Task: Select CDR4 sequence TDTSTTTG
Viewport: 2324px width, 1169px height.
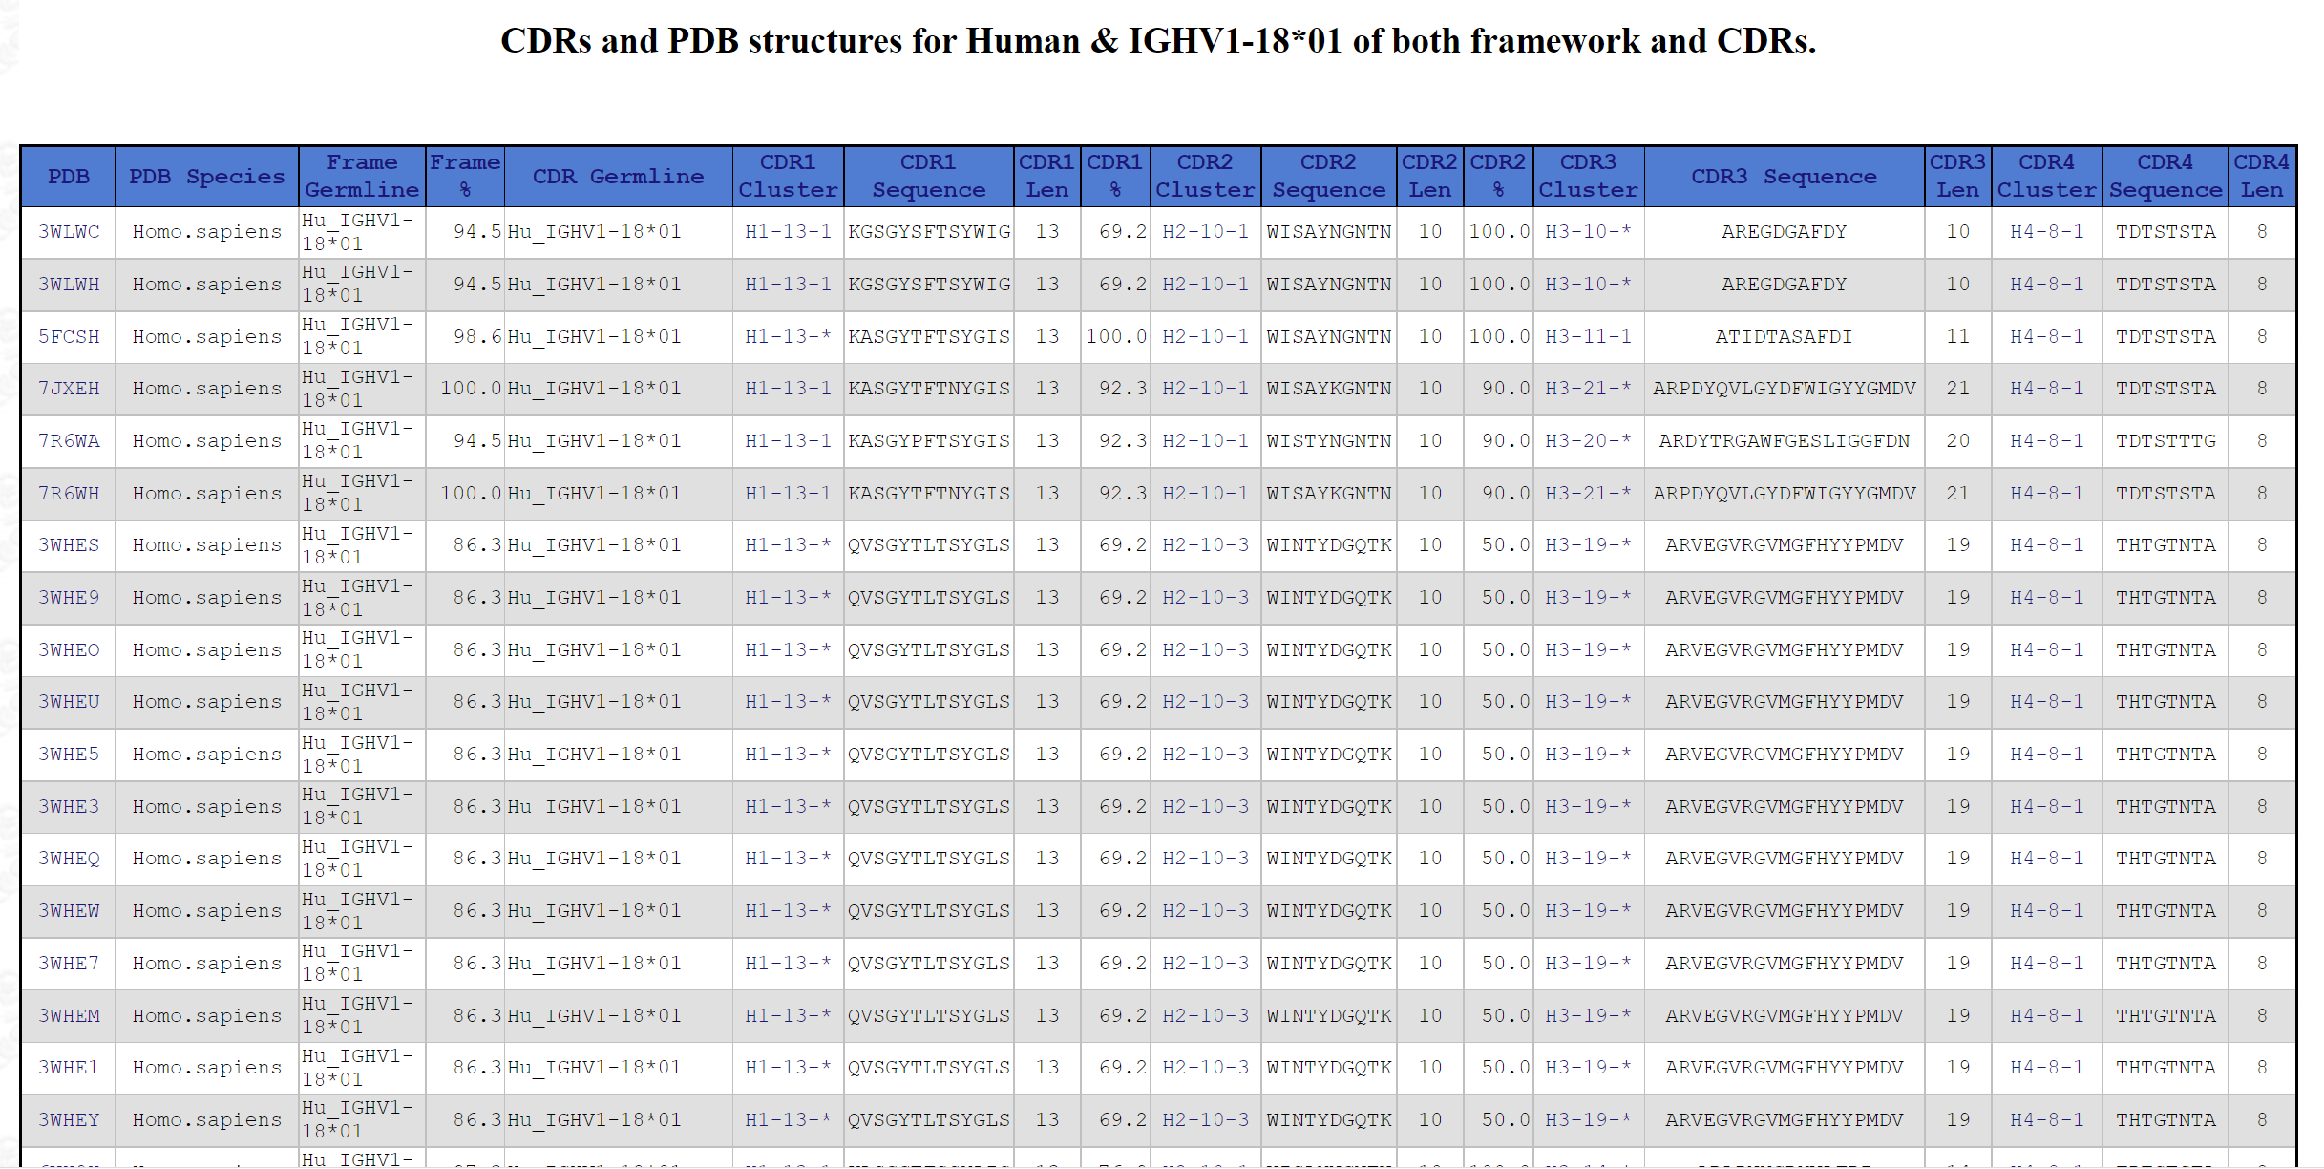Action: 2165,441
